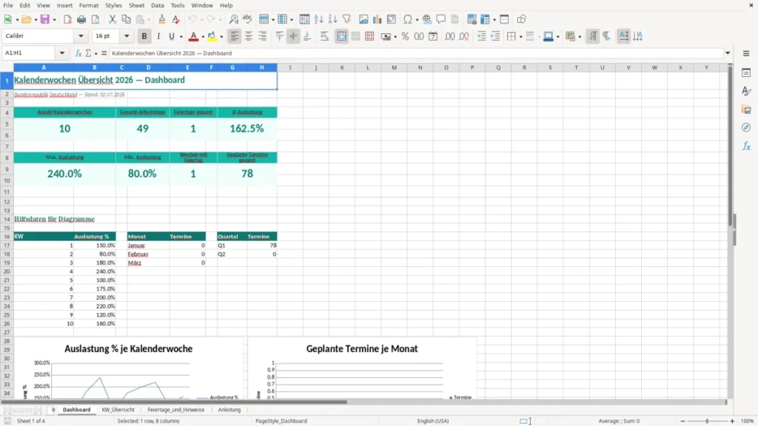Insert a chart
The height and width of the screenshot is (426, 758).
pyautogui.click(x=378, y=19)
